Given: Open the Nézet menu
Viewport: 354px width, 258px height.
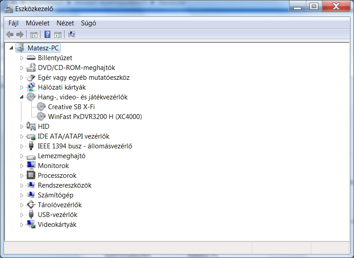Looking at the screenshot, I should [x=65, y=23].
